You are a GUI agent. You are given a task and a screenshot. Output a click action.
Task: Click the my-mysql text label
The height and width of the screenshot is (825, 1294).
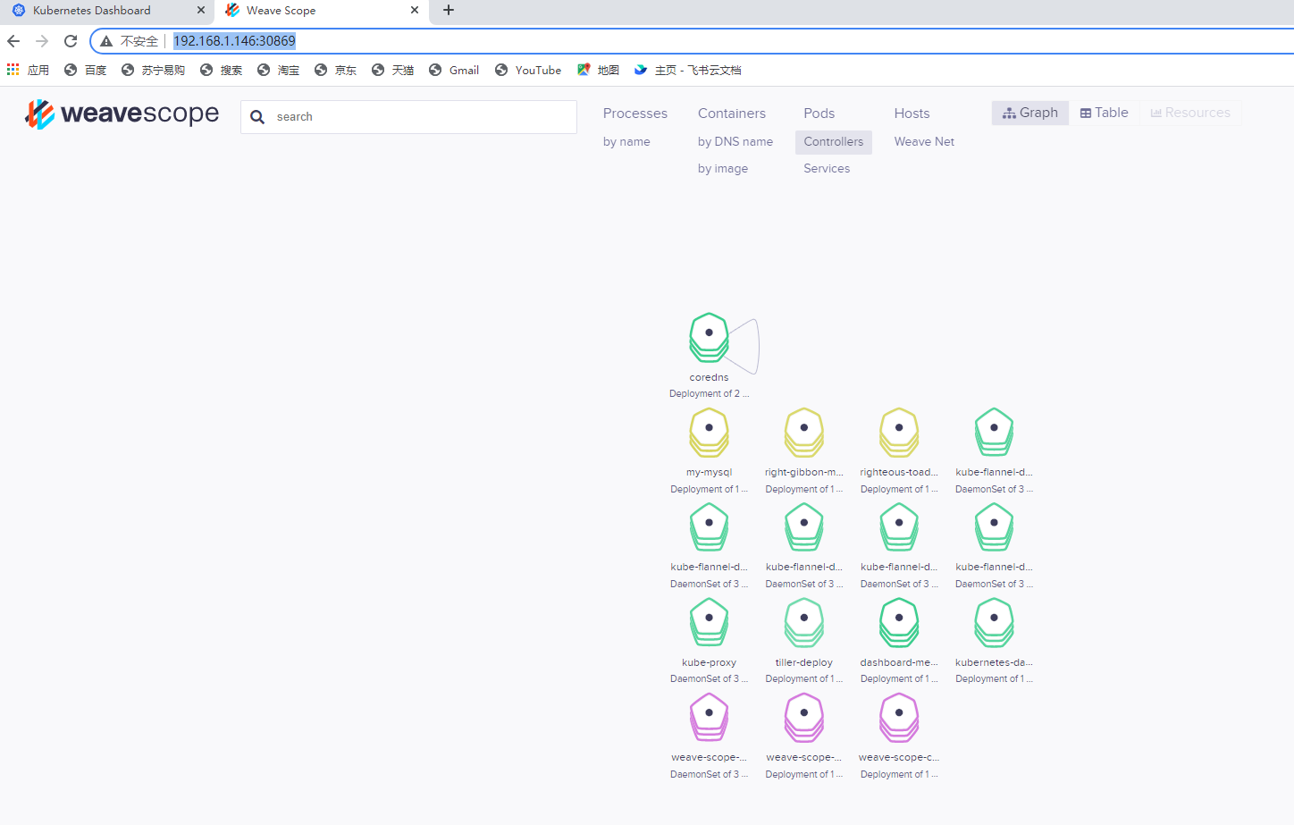[x=709, y=472]
